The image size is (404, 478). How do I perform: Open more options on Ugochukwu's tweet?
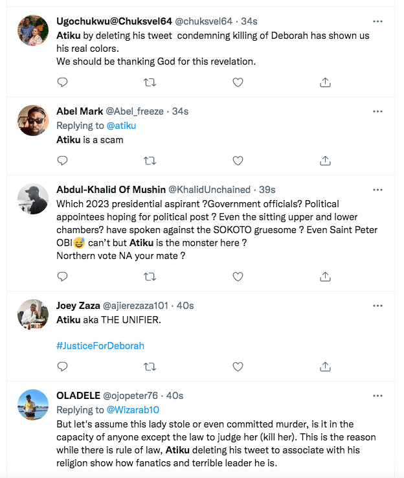click(377, 21)
